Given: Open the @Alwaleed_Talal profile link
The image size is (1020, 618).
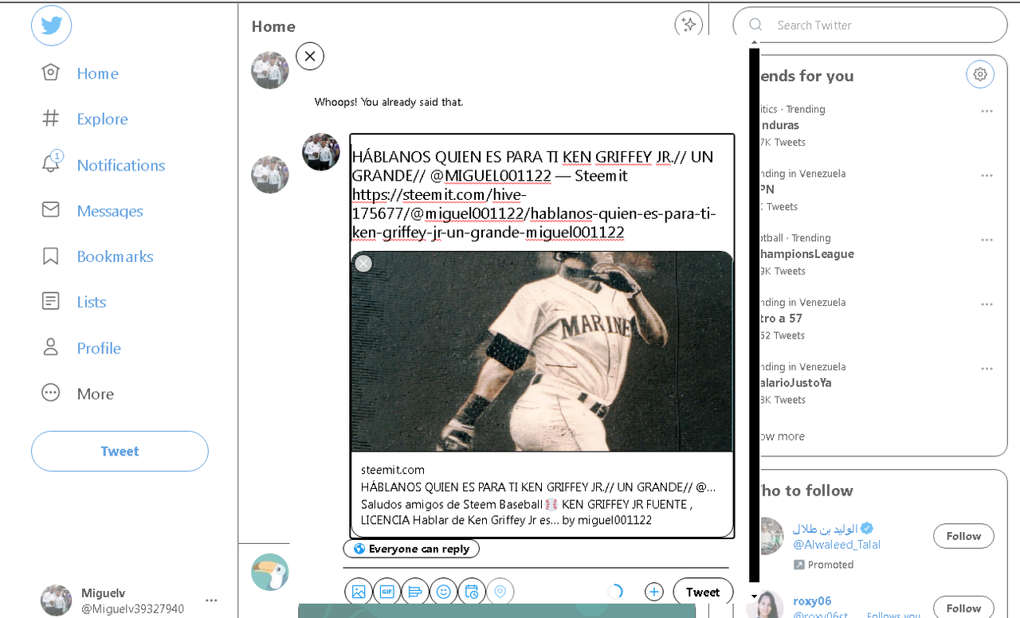Looking at the screenshot, I should [836, 545].
